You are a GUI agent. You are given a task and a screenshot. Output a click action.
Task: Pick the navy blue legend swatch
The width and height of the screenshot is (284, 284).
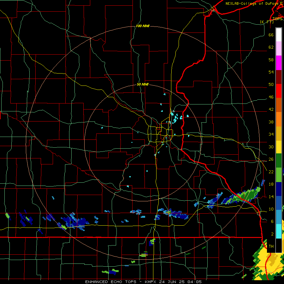click(x=279, y=189)
